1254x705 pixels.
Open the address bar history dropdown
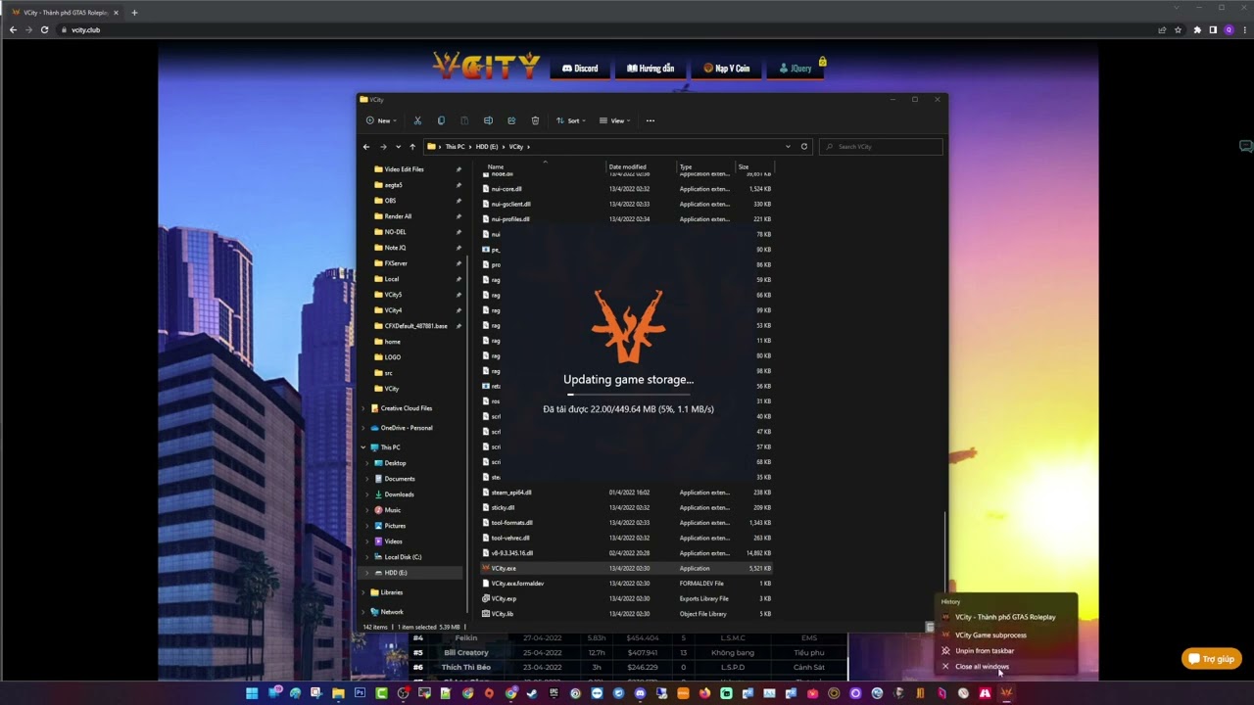(788, 147)
